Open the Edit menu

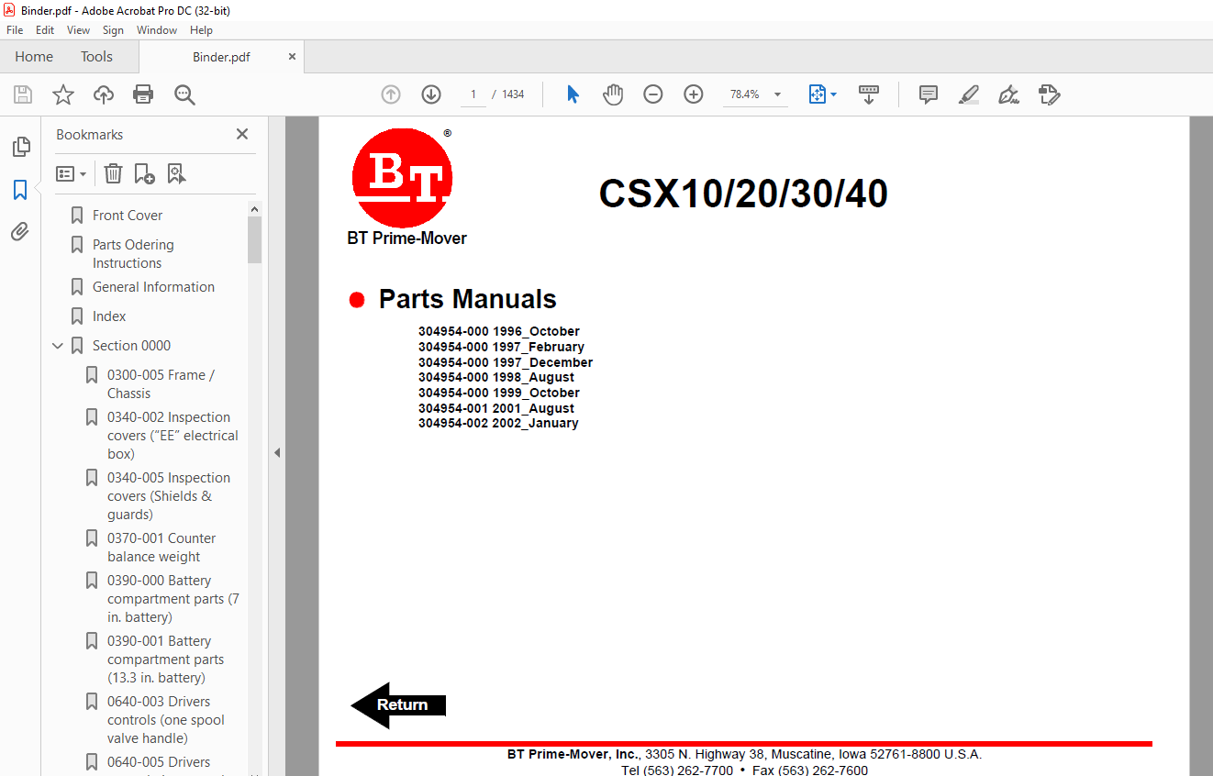point(45,30)
